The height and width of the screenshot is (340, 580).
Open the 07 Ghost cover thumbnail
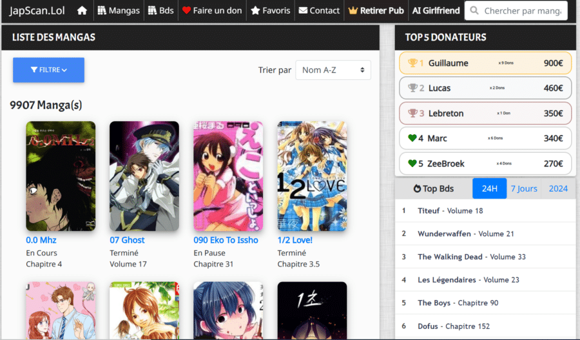click(x=144, y=176)
